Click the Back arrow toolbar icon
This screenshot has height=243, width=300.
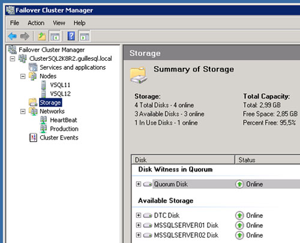click(x=13, y=36)
